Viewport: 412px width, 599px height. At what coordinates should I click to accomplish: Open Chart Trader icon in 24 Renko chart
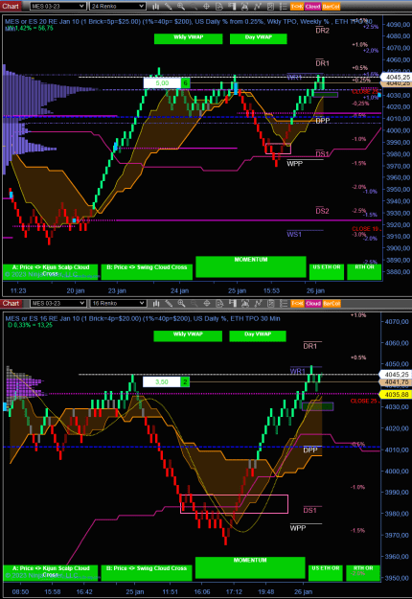click(x=232, y=6)
